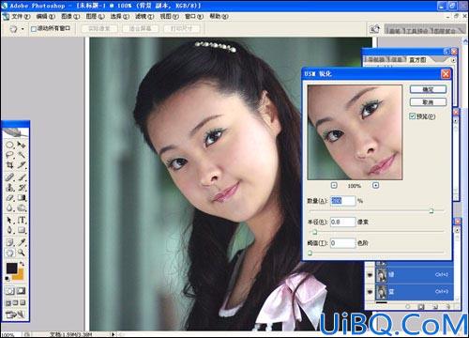Select the Eyedropper tool
The image size is (469, 338).
[x=22, y=242]
